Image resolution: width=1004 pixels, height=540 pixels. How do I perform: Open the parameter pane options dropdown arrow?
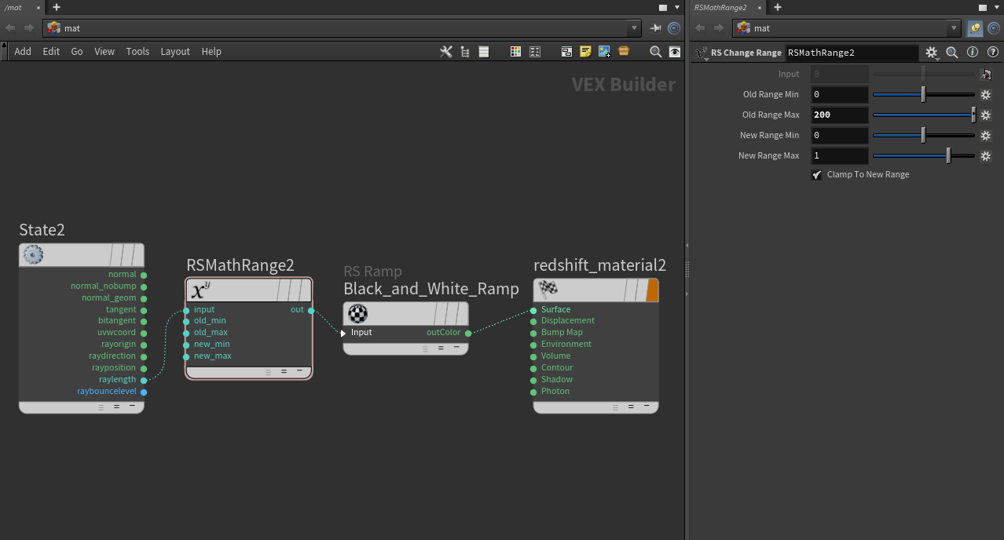click(998, 8)
